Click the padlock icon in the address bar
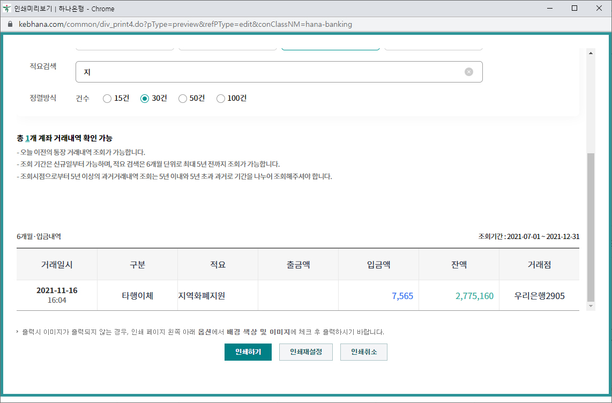Image resolution: width=612 pixels, height=403 pixels. pos(9,25)
